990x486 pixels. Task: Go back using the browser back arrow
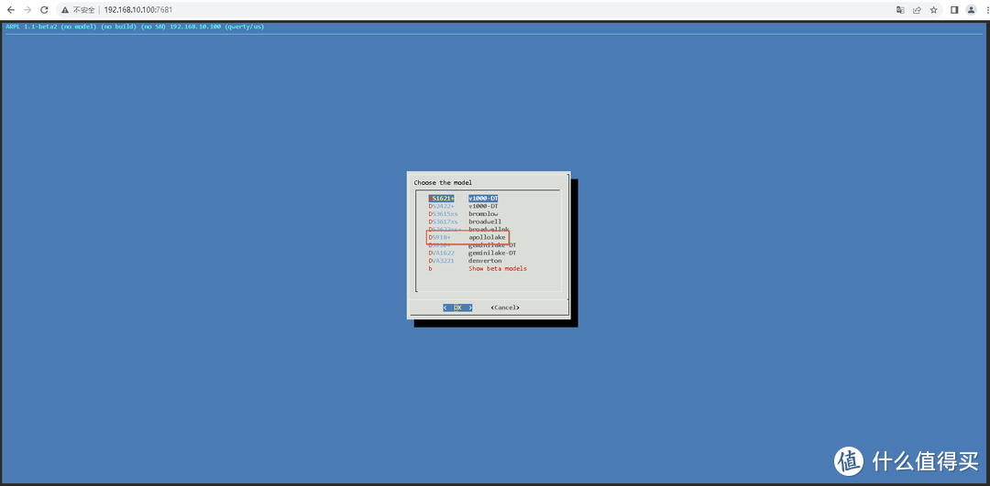pos(11,10)
